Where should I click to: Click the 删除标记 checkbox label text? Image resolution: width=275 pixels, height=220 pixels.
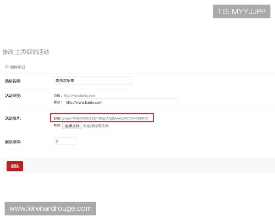tap(17, 67)
